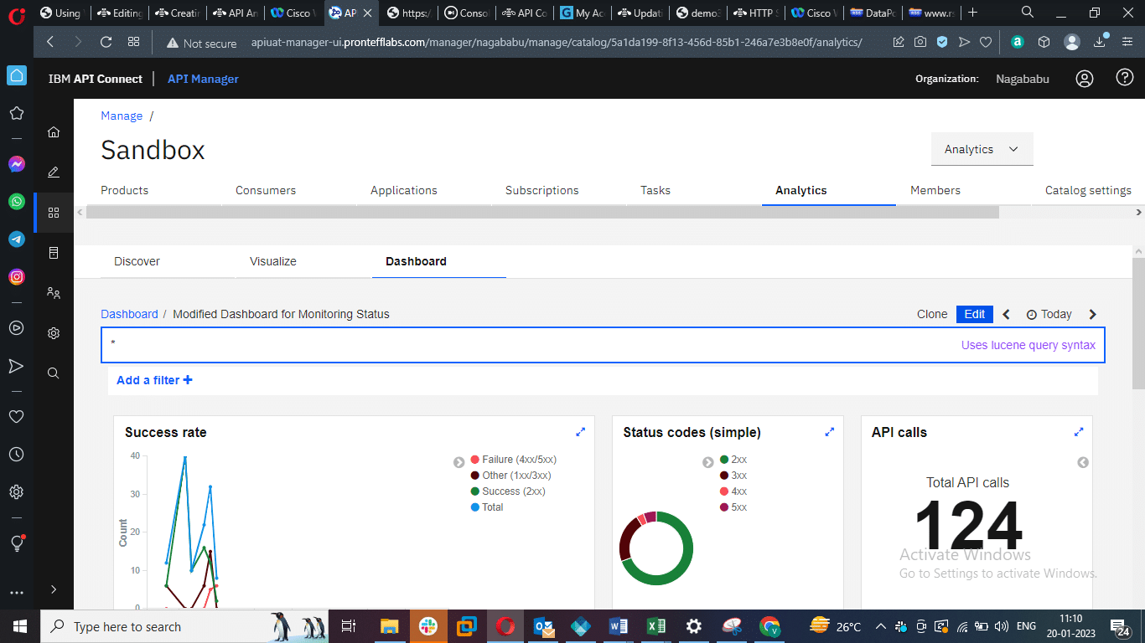Switch to the Consumers tab

click(266, 190)
